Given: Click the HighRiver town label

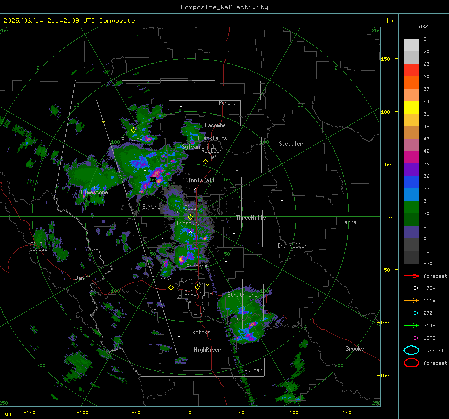Looking at the screenshot, I should [207, 350].
